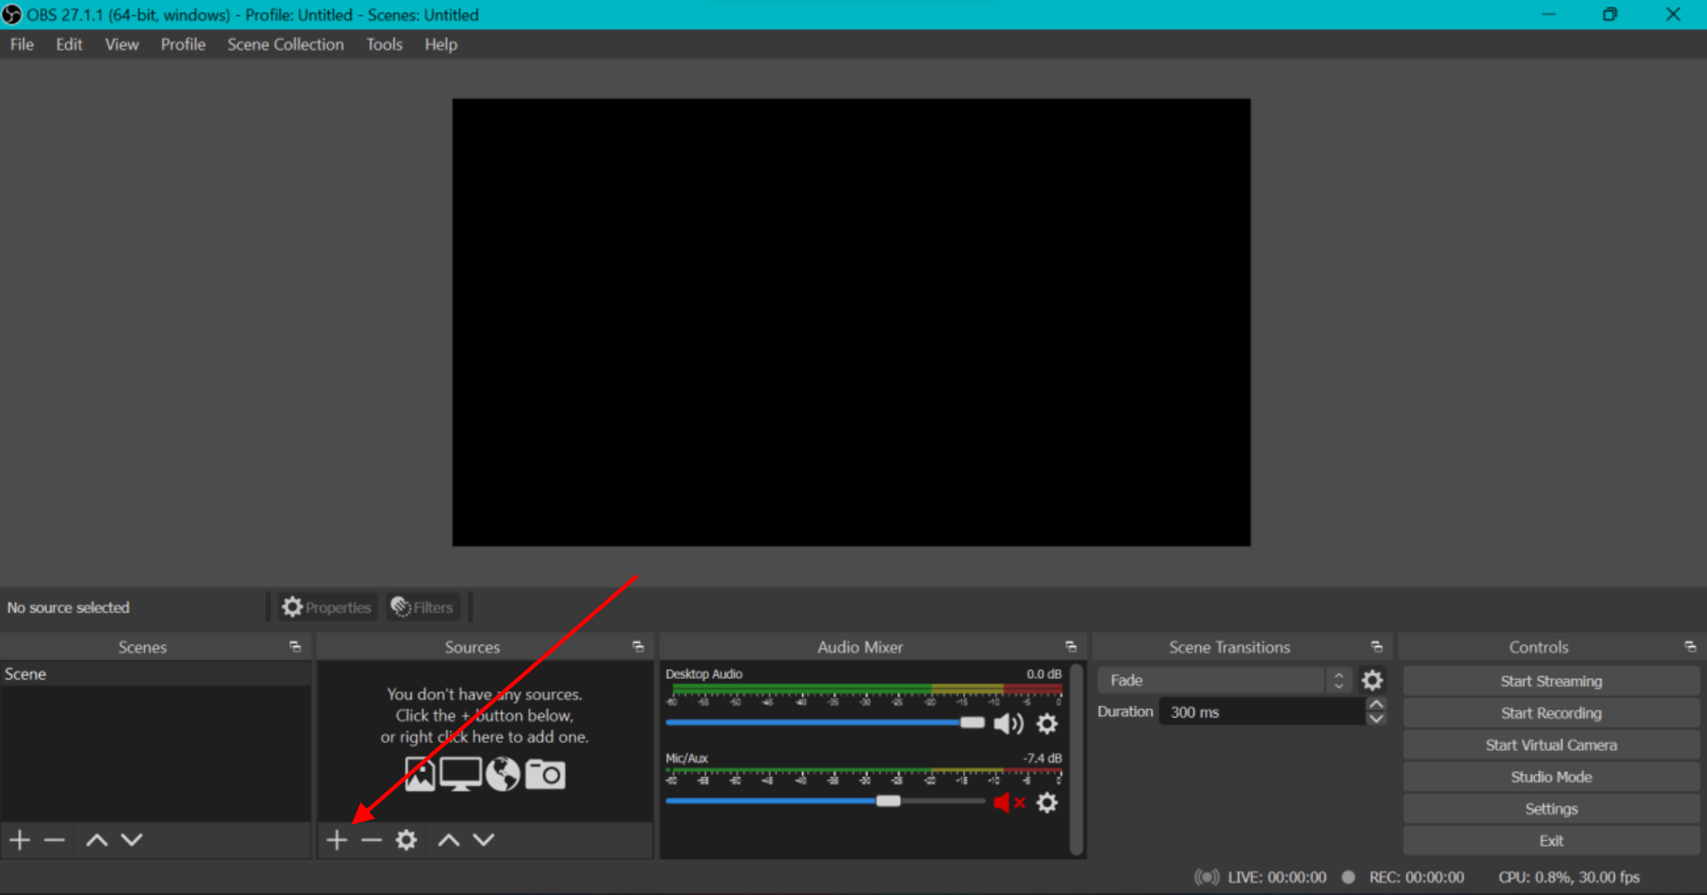Pop out the Sources dock panel
Image resolution: width=1707 pixels, height=895 pixels.
pos(638,647)
